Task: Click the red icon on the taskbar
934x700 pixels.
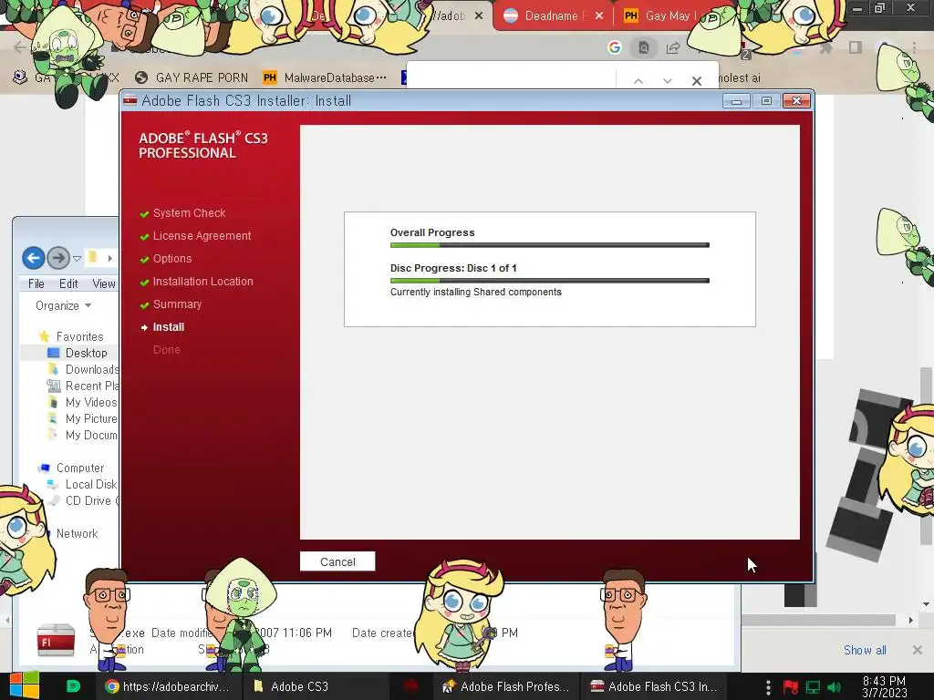Action: click(410, 686)
